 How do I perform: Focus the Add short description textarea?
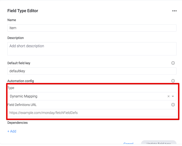[92, 49]
